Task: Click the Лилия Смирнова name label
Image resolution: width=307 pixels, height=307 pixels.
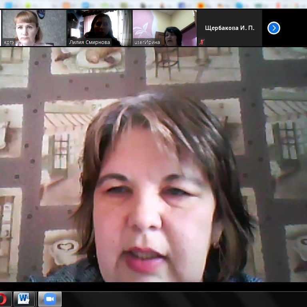Action: click(x=90, y=42)
